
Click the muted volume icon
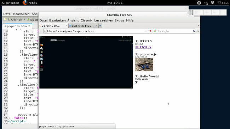click(206, 3)
